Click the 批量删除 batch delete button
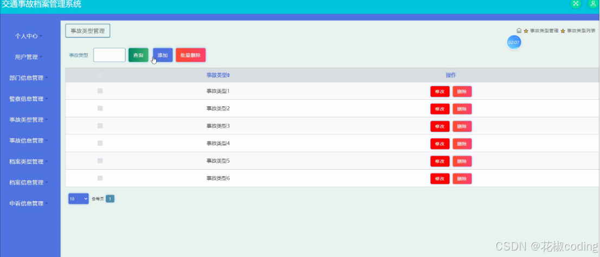This screenshot has width=600, height=257. [191, 55]
